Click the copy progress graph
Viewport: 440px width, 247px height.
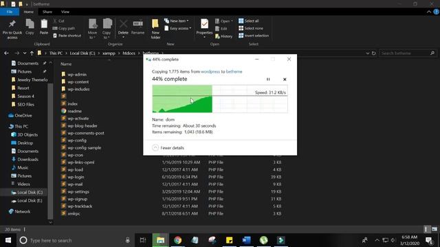[x=220, y=99]
